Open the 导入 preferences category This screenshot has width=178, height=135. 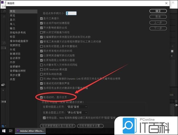(12, 24)
